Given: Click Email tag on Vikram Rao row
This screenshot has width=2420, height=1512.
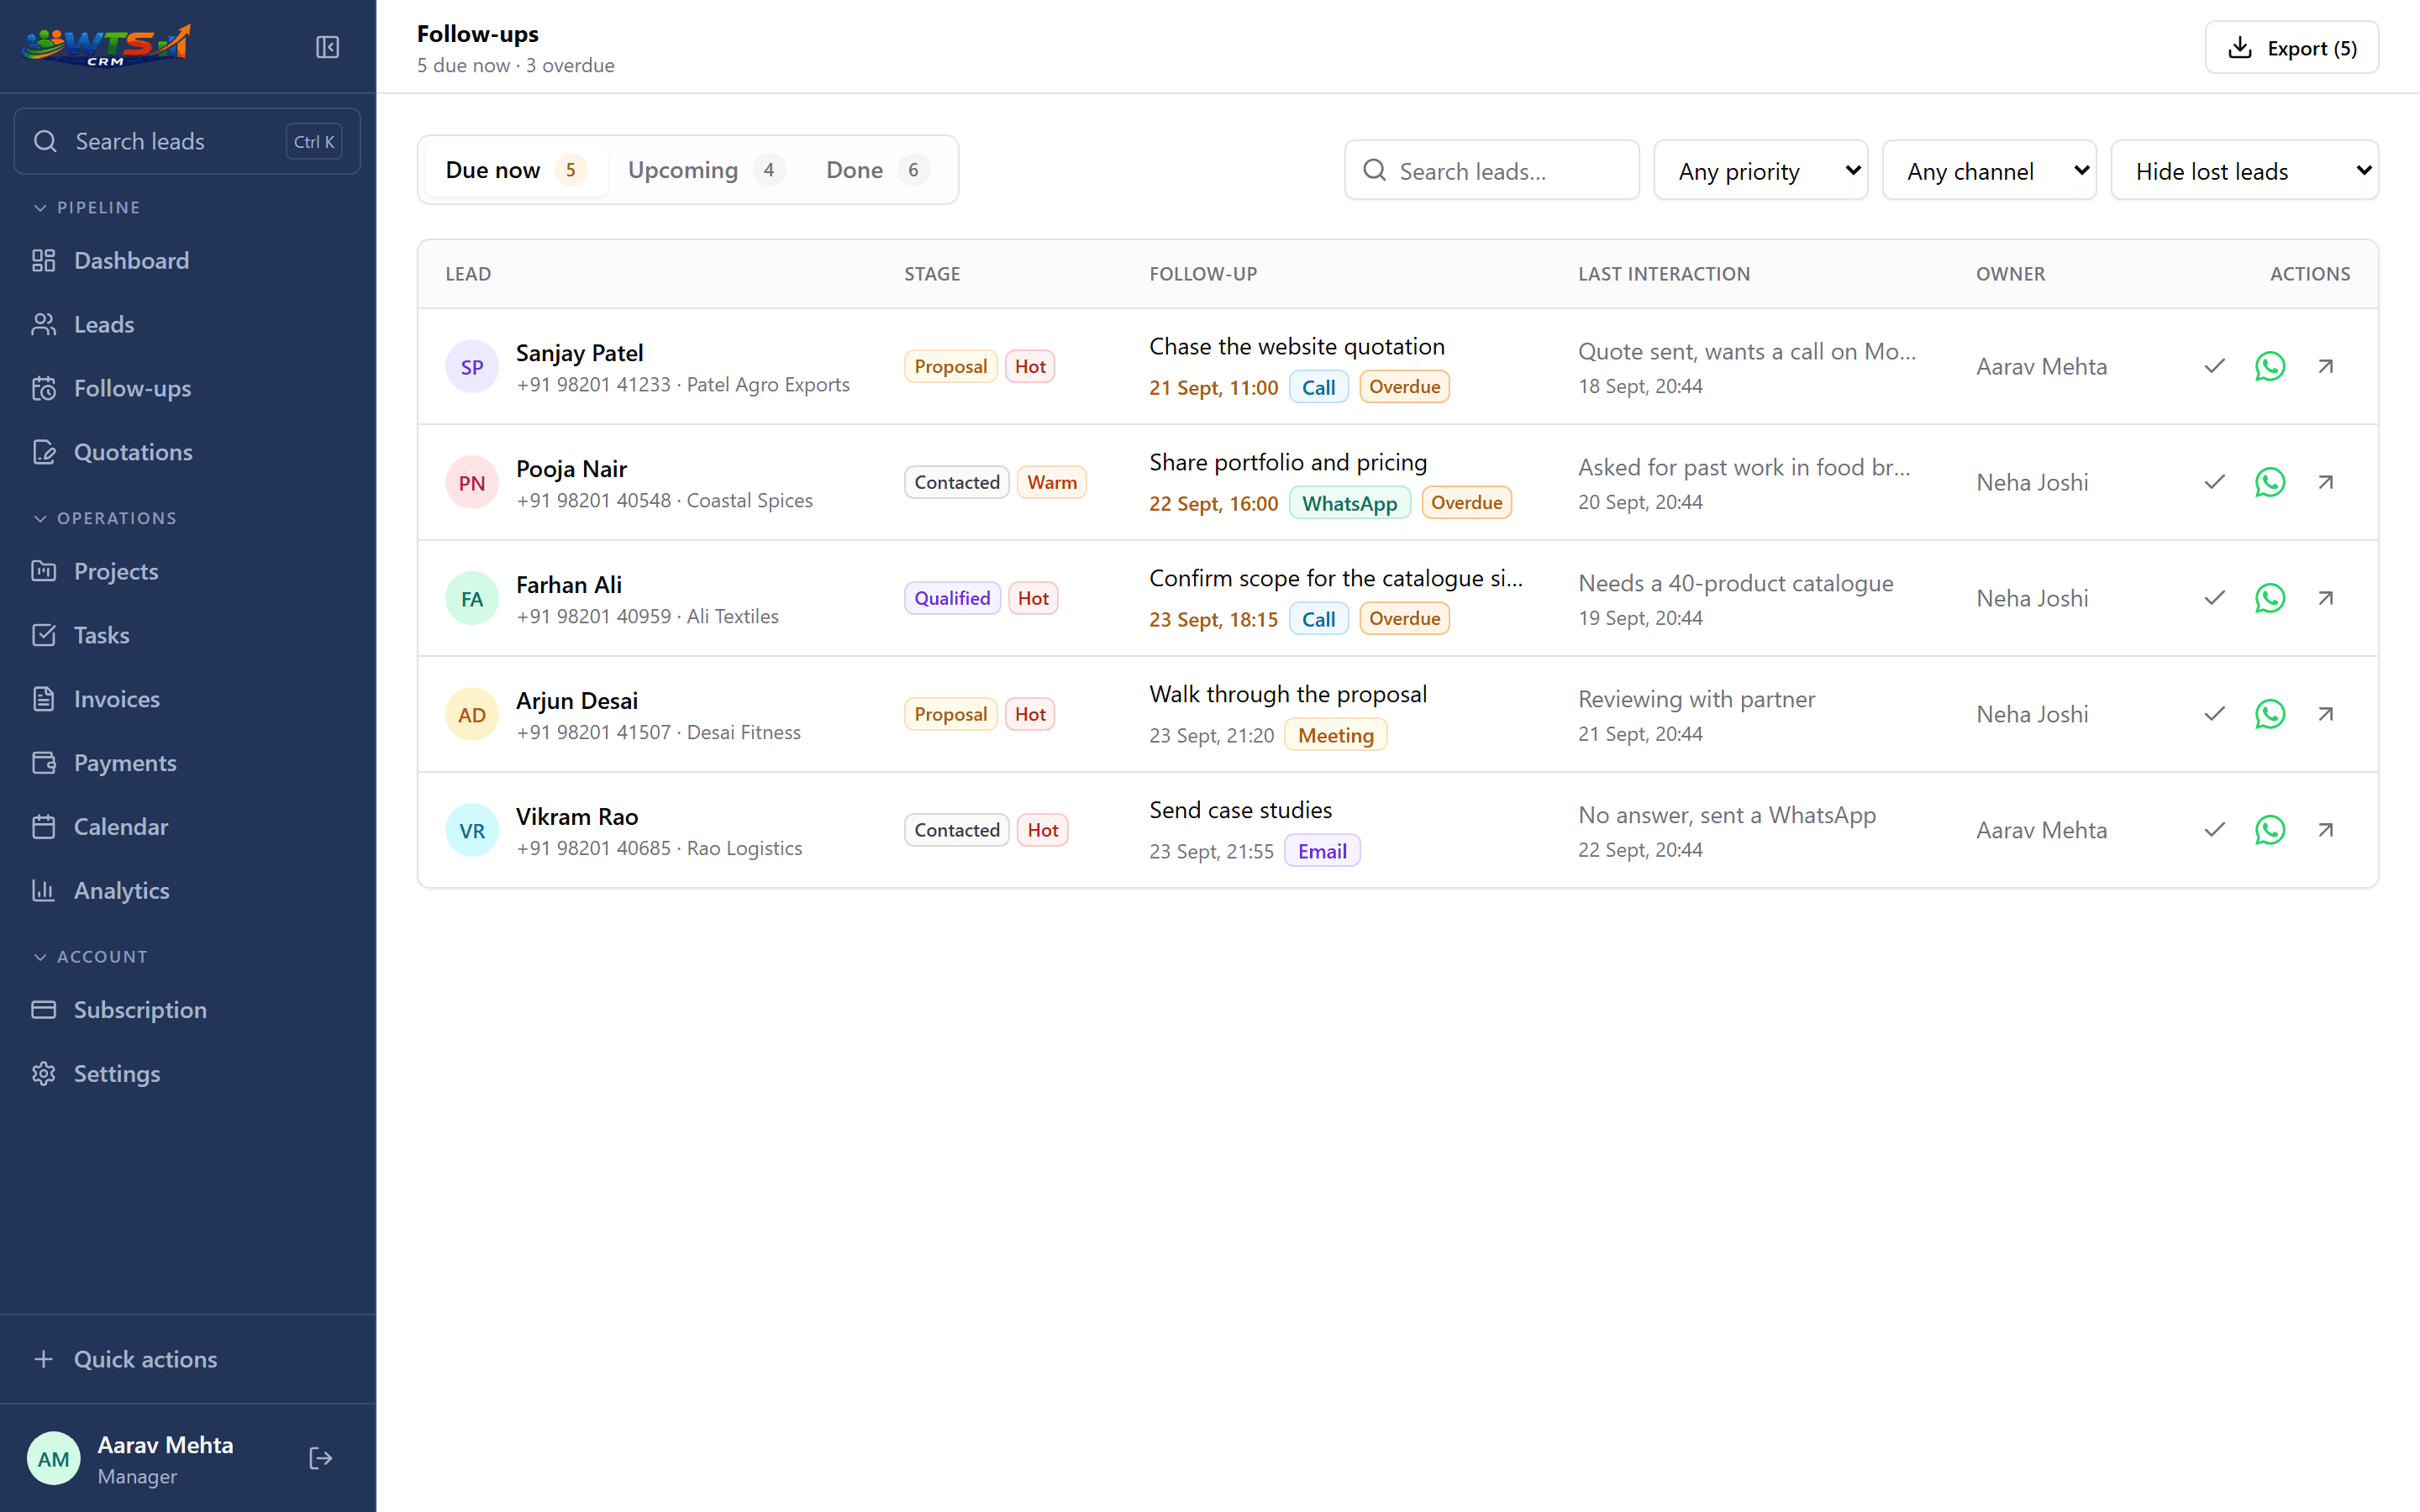Looking at the screenshot, I should click(1322, 851).
